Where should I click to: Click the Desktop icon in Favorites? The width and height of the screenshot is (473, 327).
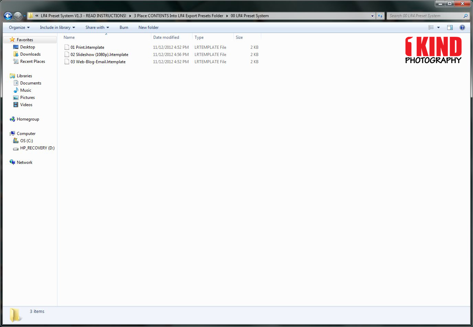(16, 47)
